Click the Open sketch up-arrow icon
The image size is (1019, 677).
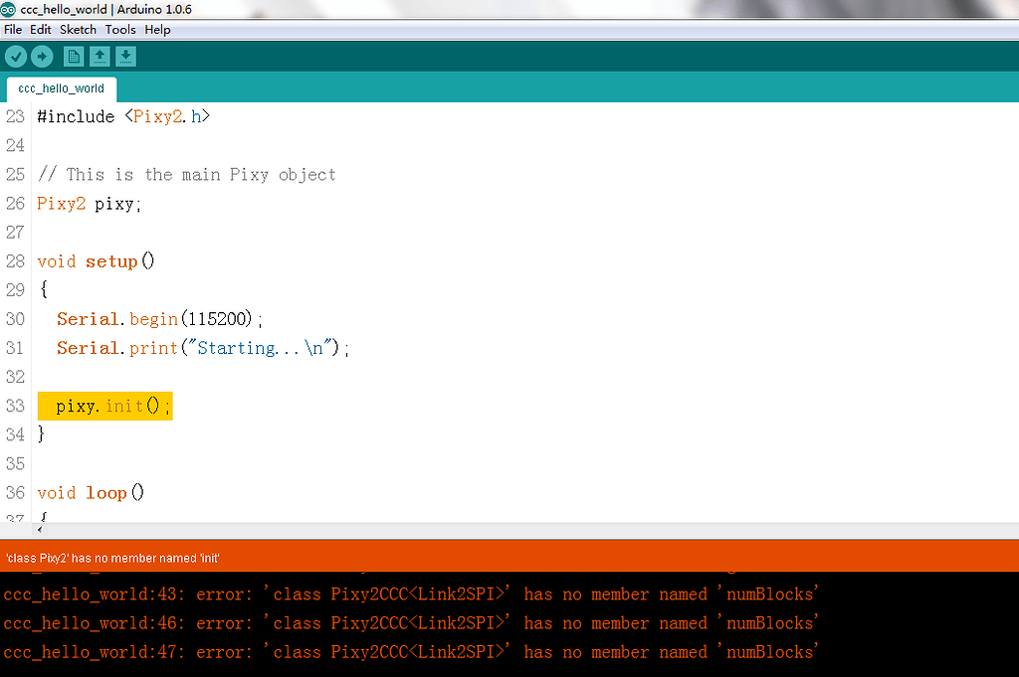pyautogui.click(x=100, y=57)
